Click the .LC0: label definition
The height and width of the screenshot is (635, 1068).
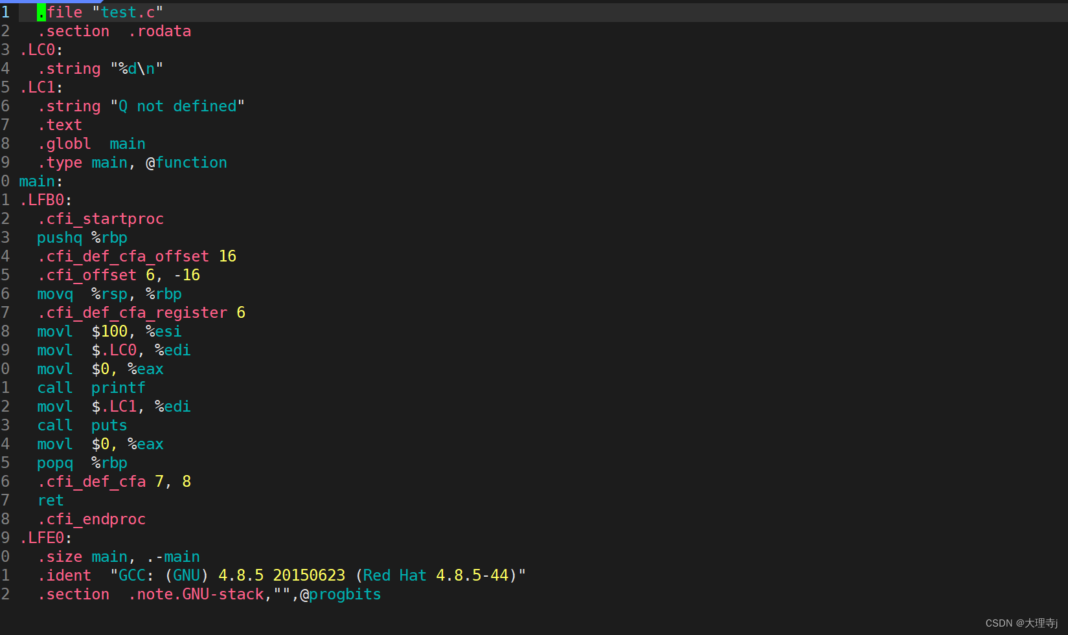click(x=41, y=50)
